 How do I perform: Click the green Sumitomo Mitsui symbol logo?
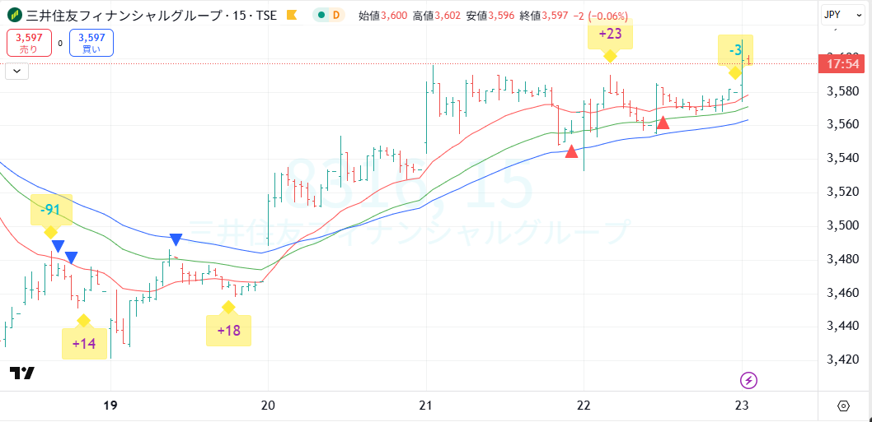coord(15,15)
